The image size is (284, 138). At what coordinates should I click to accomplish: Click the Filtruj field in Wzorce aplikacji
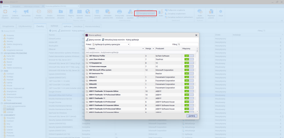click(188, 44)
